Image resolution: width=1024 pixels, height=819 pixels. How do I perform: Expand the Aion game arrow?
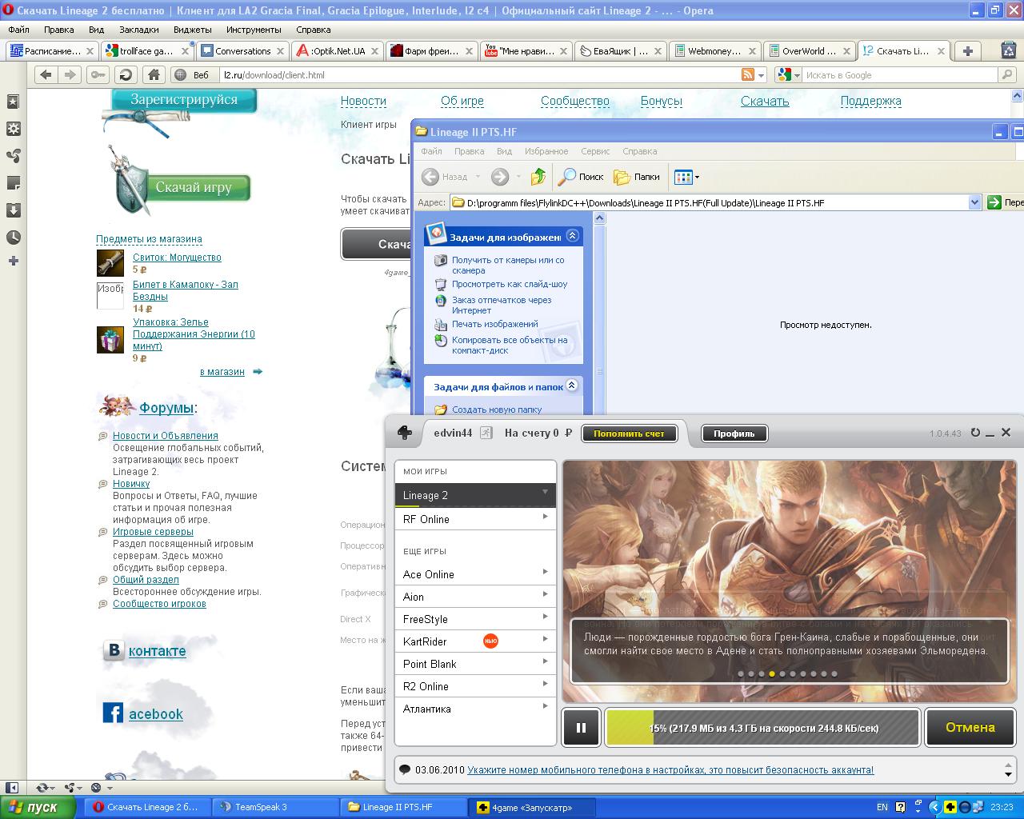(545, 594)
